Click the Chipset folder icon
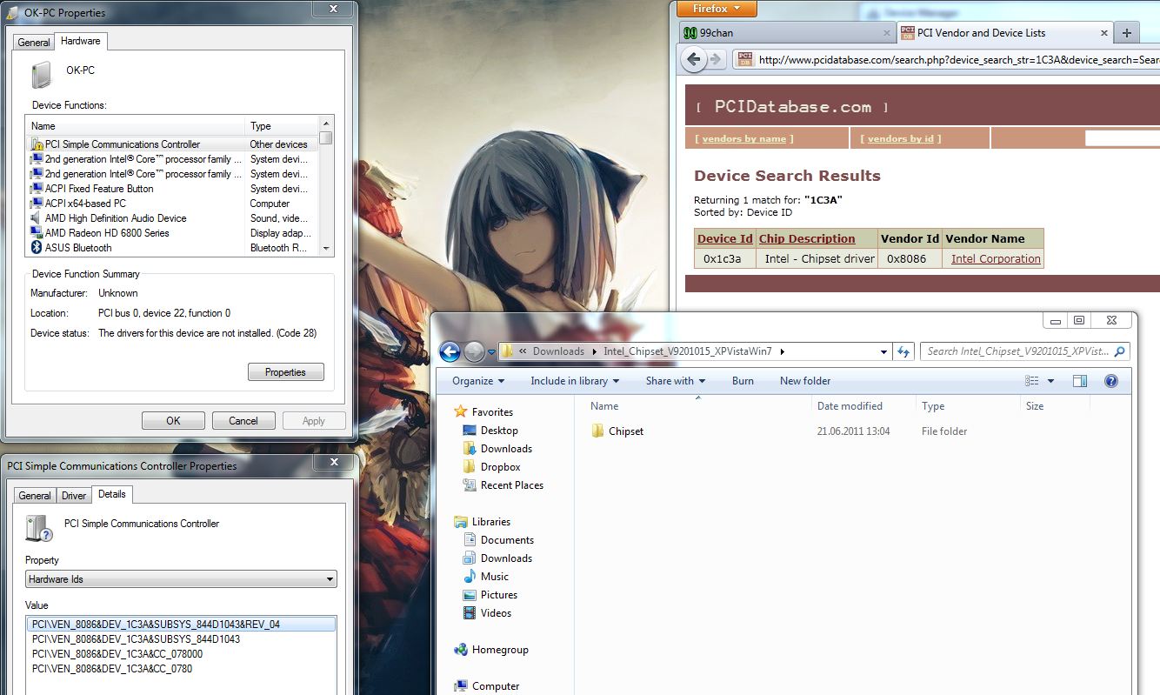The width and height of the screenshot is (1160, 695). 597,431
